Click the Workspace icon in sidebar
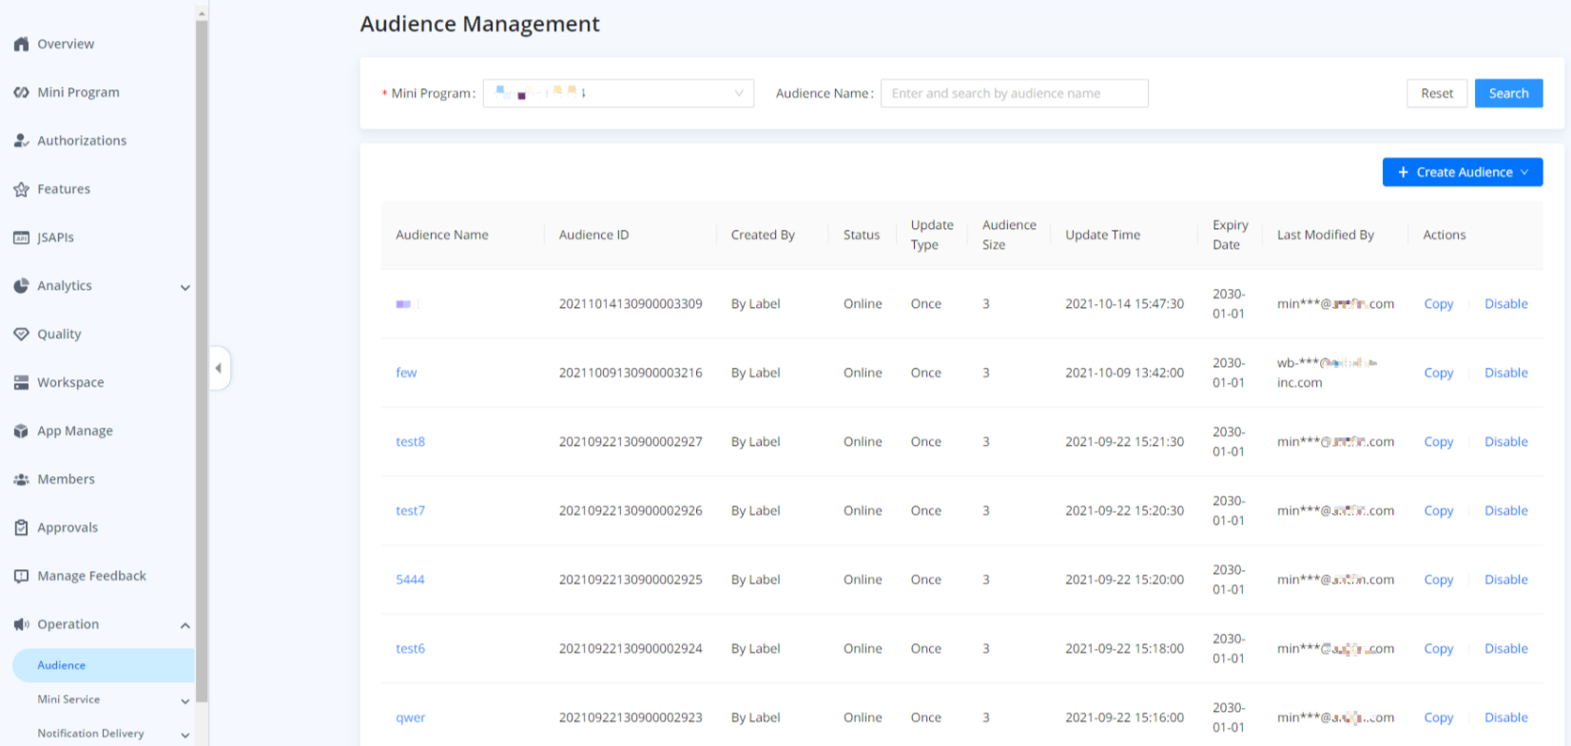The height and width of the screenshot is (746, 1571). click(x=21, y=383)
